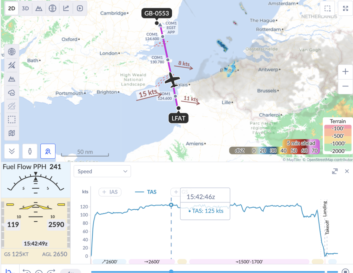Toggle the TAS series legend
The height and width of the screenshot is (273, 353).
146,192
